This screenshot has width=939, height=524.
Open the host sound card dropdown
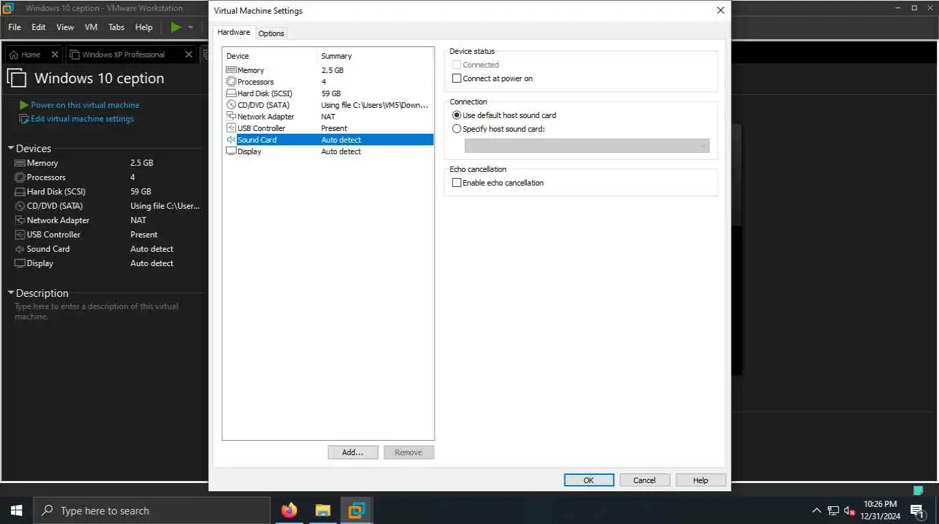(587, 146)
